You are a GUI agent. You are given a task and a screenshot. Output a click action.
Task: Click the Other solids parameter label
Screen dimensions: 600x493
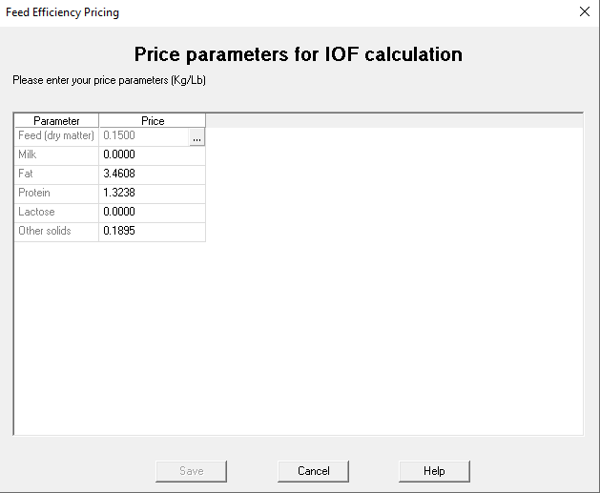pos(56,232)
